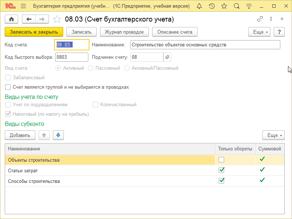Screen dimensions: 292x219
Task: Maximize the application window
Action: tap(274, 6)
